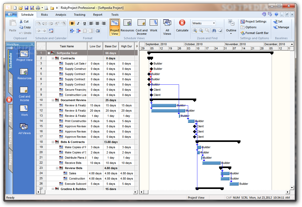Viewport: 302px width, 207px height.
Task: Click the blue Help question mark icon
Action: click(x=276, y=14)
